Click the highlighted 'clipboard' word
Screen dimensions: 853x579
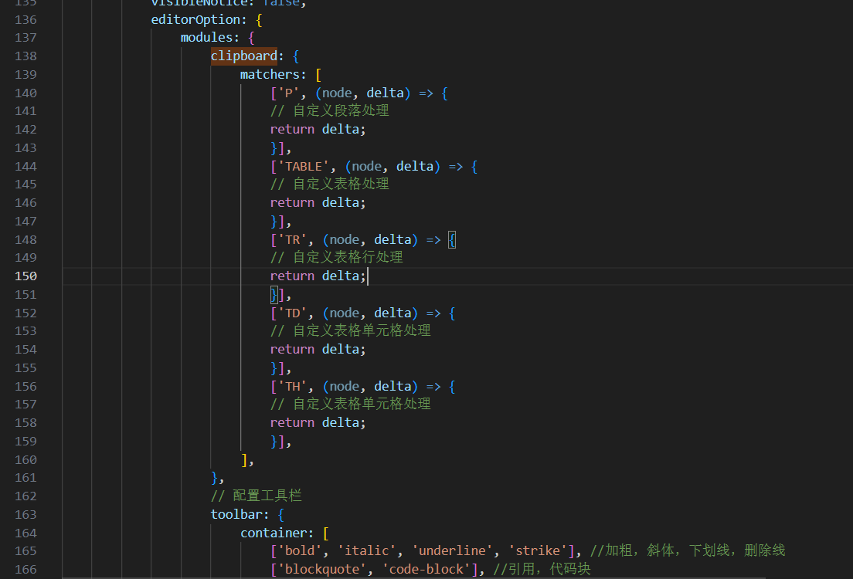pos(243,56)
